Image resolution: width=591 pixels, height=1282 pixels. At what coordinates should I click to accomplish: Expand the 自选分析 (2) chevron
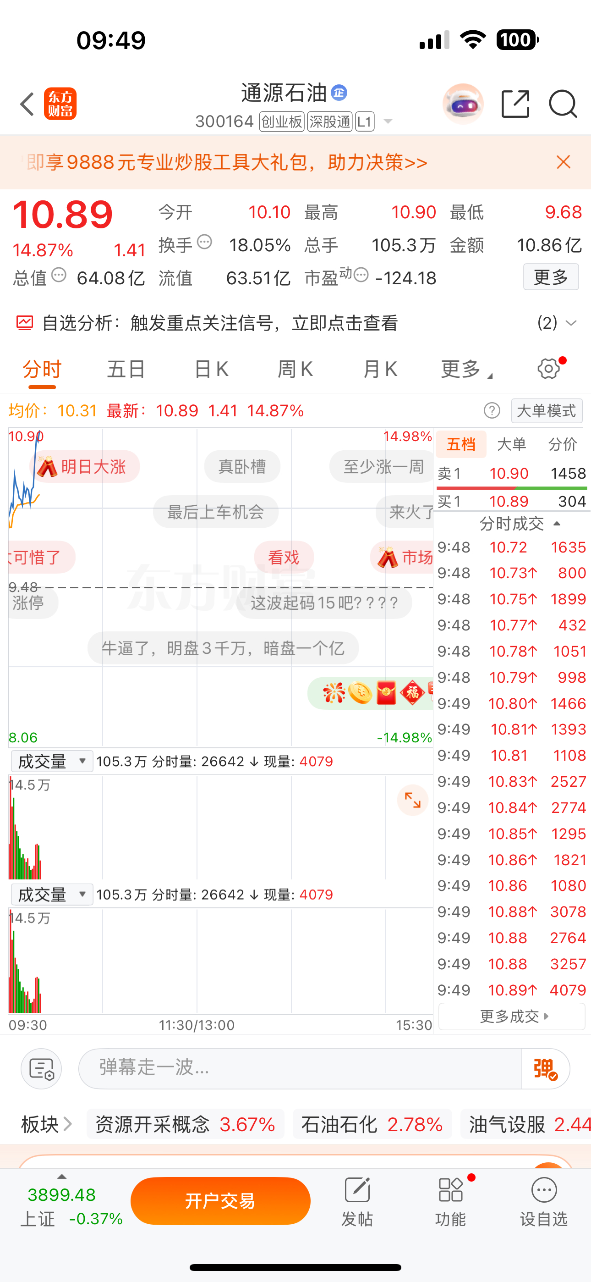tap(571, 323)
